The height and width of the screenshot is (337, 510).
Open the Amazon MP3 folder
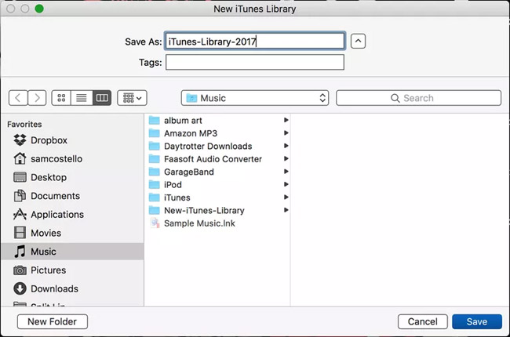click(x=219, y=133)
